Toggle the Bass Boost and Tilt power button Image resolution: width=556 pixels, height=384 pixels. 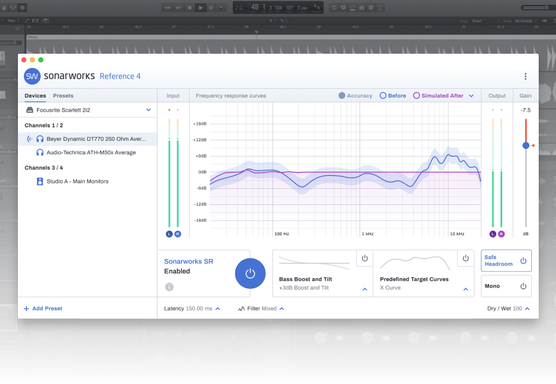(x=364, y=258)
